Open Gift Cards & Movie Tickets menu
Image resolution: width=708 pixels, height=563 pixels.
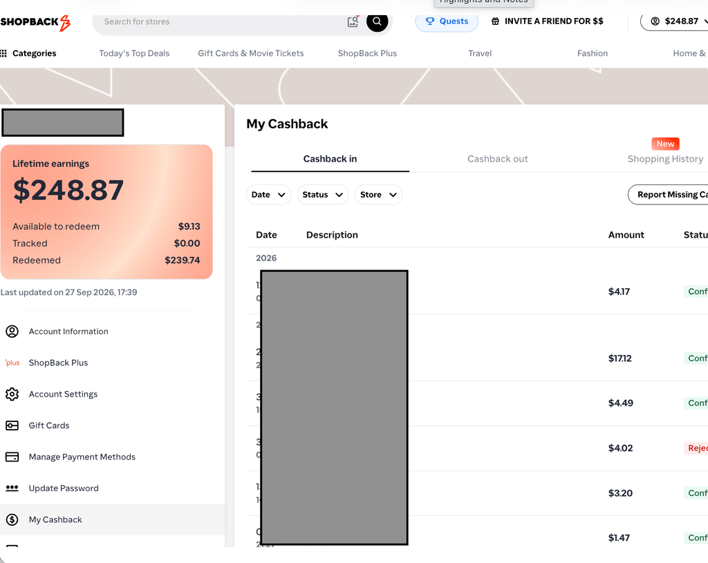tap(250, 53)
